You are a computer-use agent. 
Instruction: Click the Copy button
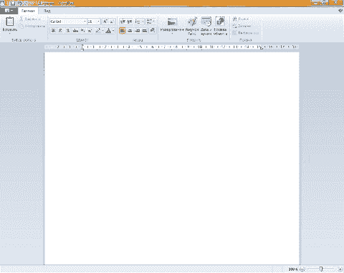tap(32, 26)
